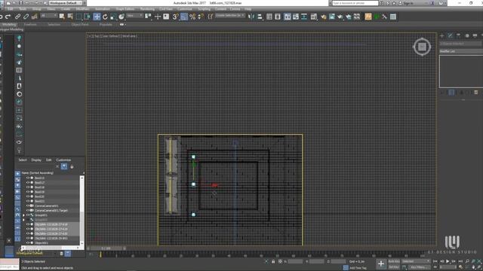Click the Set Key button
This screenshot has height=271, width=483.
394,267
